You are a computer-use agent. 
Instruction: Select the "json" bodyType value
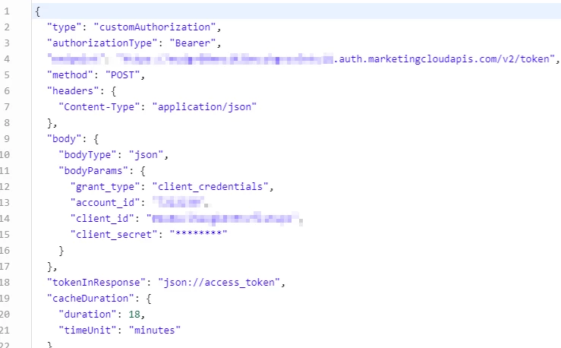tap(146, 155)
